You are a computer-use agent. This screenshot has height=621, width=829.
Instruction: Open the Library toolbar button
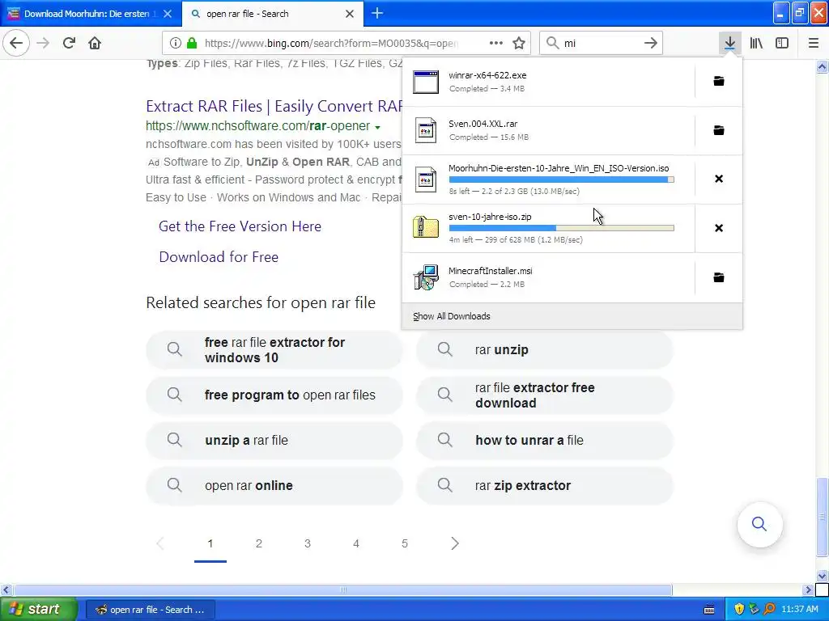point(756,43)
